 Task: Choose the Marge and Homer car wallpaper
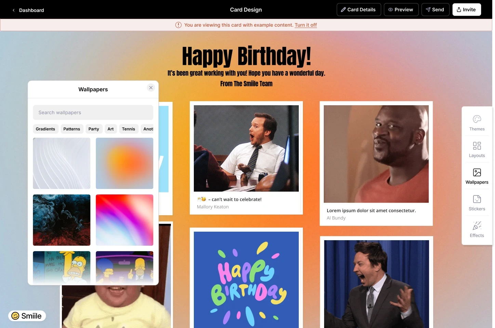point(124,267)
